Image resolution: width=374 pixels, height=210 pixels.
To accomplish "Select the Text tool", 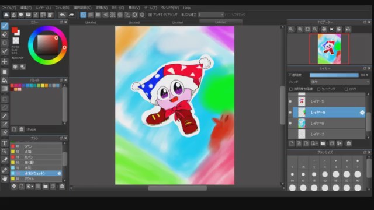I will pyautogui.click(x=5, y=143).
